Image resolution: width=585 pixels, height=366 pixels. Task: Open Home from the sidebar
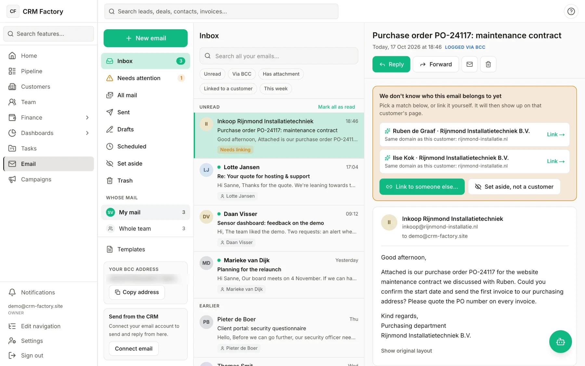(49, 56)
